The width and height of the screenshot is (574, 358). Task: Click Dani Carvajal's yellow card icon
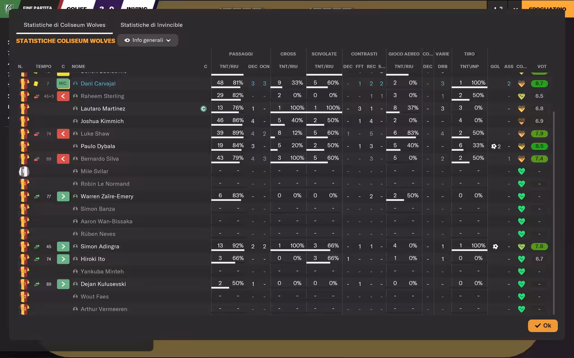point(36,84)
